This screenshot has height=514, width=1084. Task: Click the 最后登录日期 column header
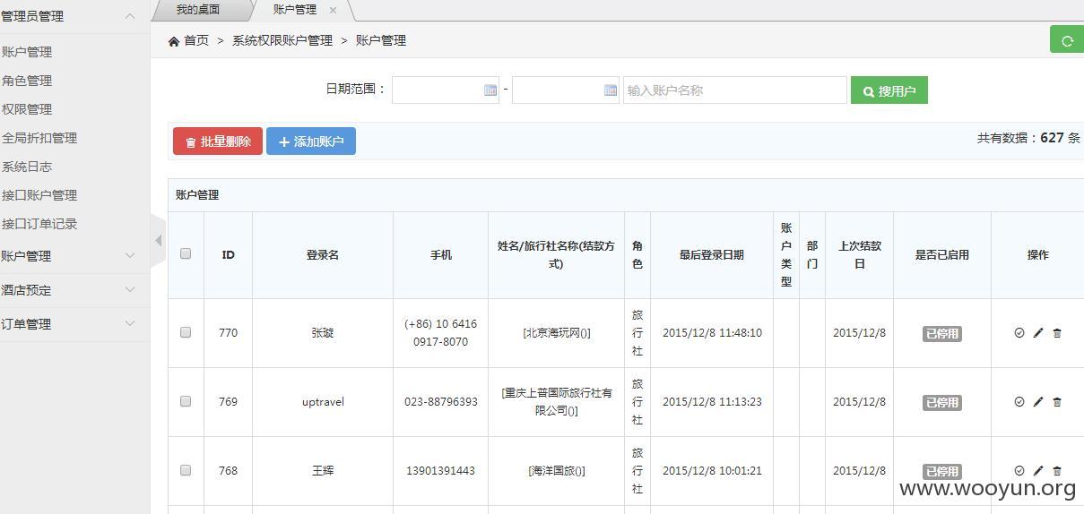click(712, 254)
